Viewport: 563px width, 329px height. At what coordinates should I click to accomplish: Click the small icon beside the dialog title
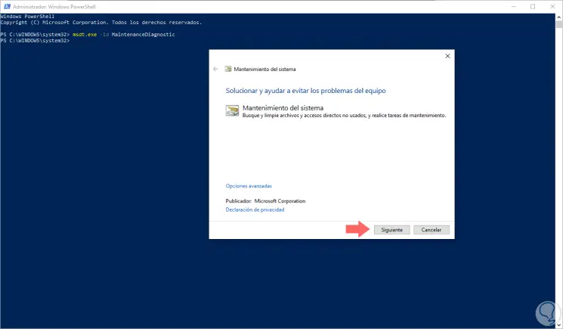point(227,69)
